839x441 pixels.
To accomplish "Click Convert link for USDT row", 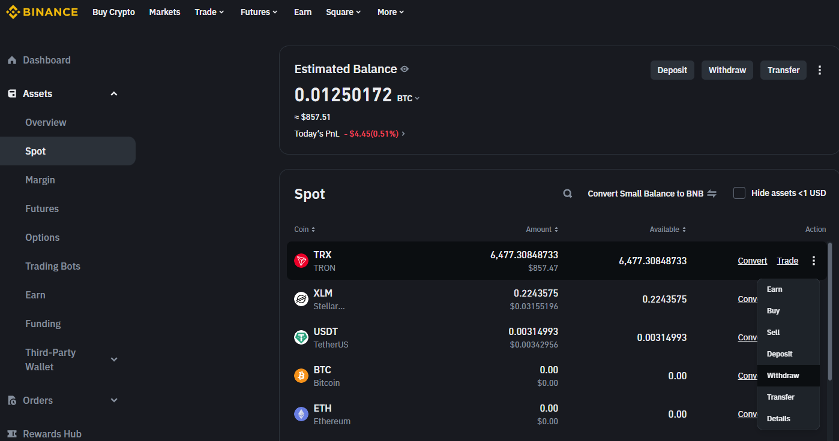I will tap(748, 337).
